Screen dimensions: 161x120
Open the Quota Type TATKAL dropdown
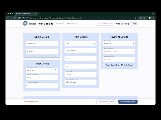(80, 74)
